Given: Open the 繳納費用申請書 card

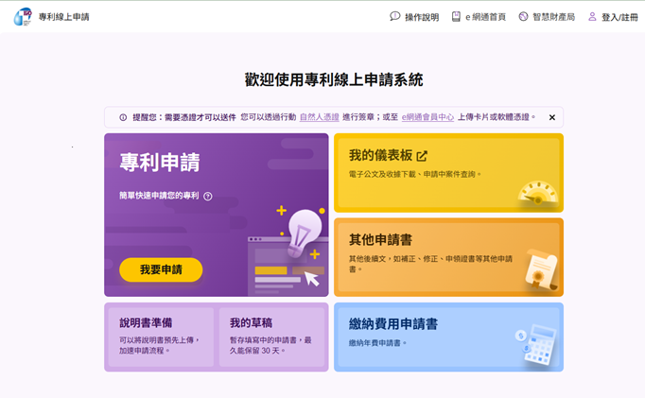Looking at the screenshot, I should tap(448, 336).
